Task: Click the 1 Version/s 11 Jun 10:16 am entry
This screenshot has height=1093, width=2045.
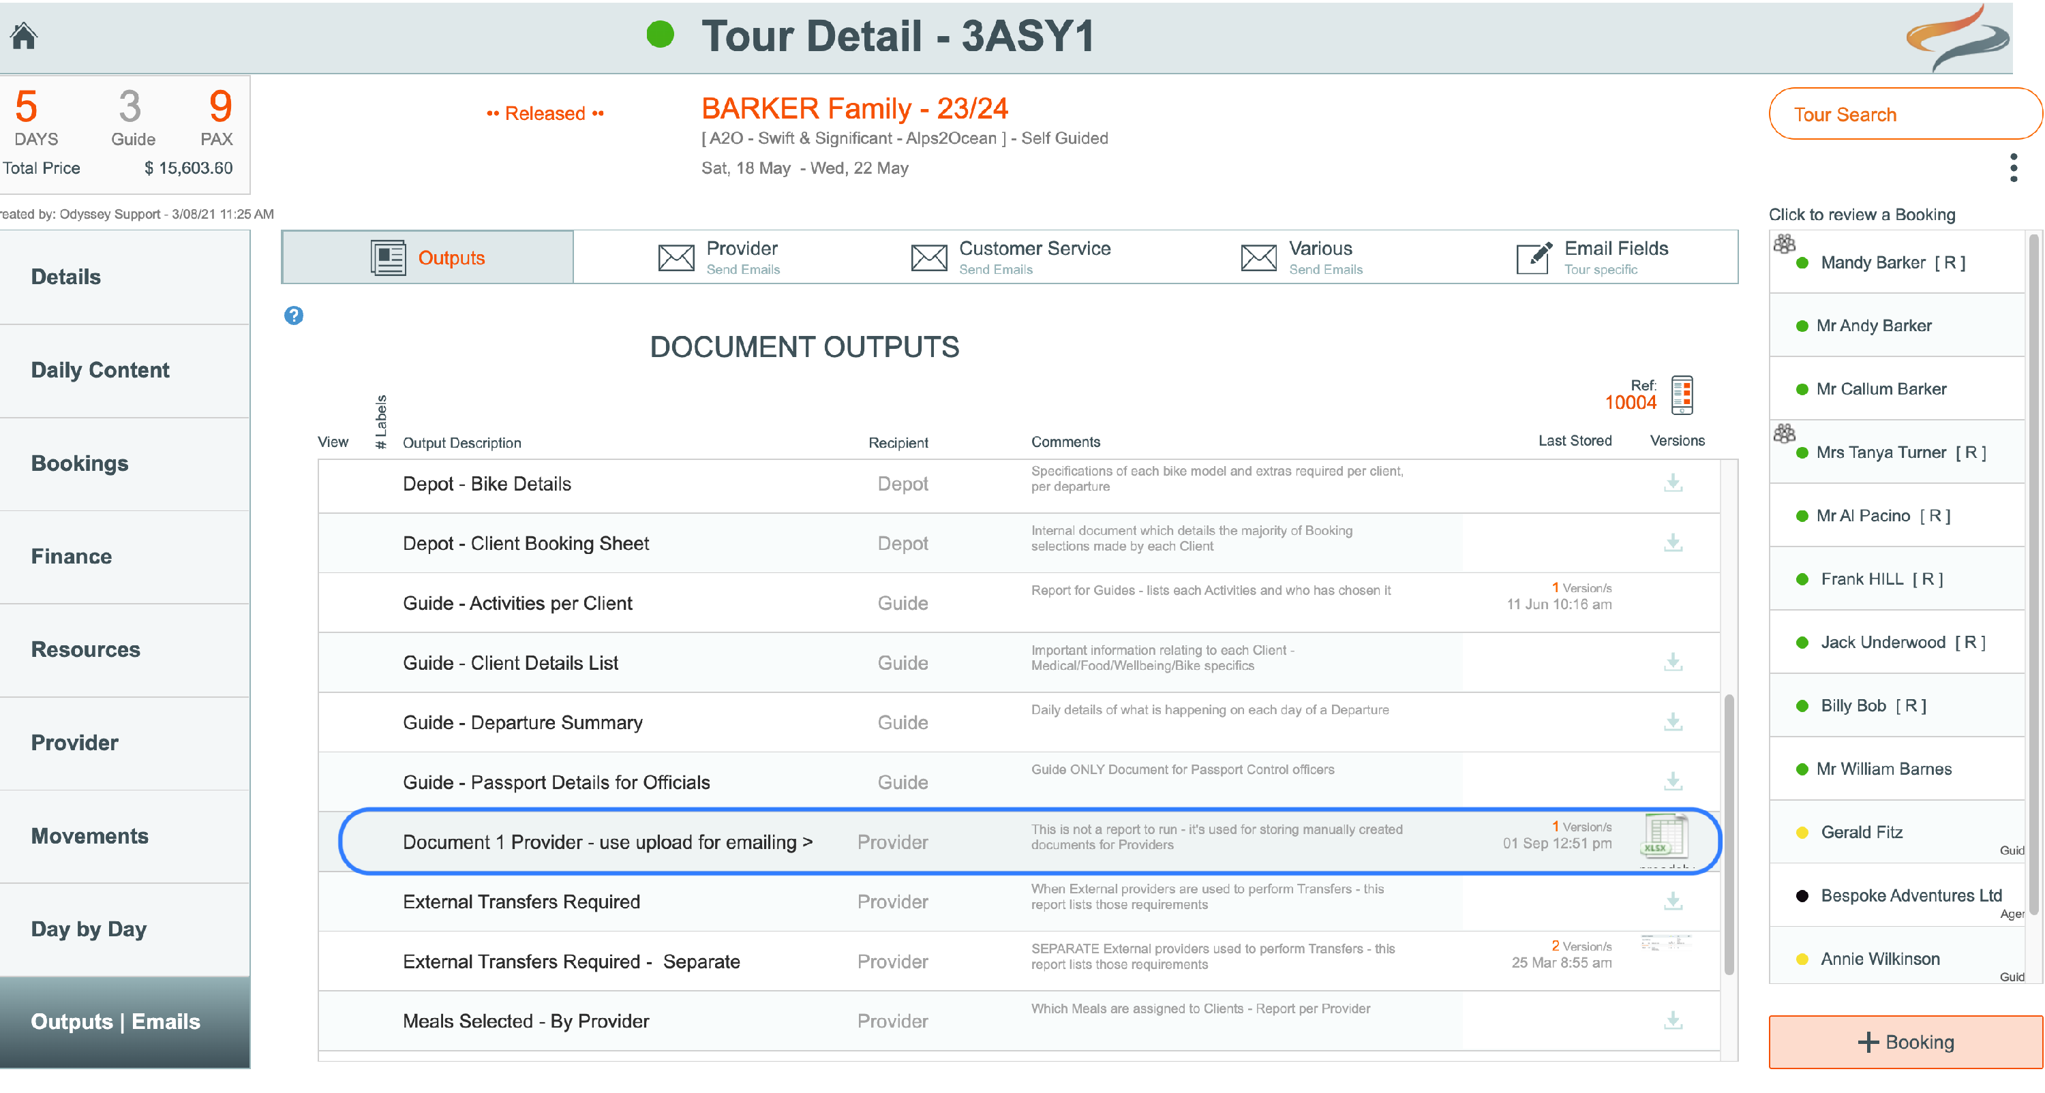Action: [1559, 597]
